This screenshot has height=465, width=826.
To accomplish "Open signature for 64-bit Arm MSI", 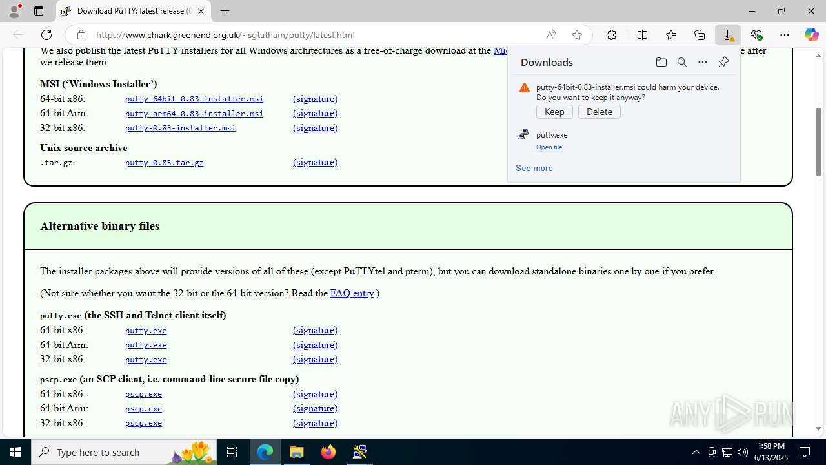I will pos(316,113).
